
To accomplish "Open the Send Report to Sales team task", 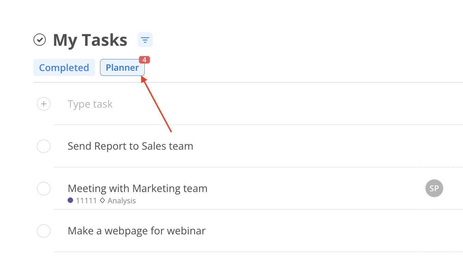I will point(130,146).
